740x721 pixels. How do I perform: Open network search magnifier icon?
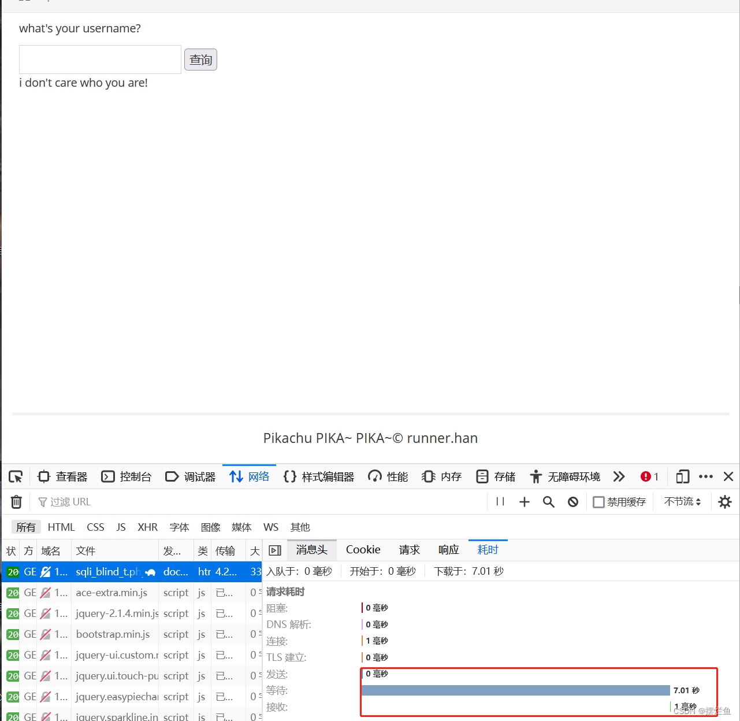coord(548,502)
